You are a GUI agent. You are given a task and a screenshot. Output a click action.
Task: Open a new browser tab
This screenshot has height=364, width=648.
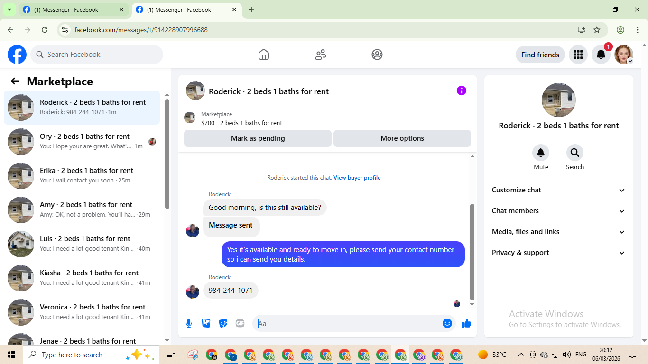click(251, 9)
